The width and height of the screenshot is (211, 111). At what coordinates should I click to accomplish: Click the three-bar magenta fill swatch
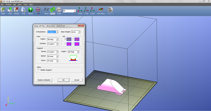69,44
